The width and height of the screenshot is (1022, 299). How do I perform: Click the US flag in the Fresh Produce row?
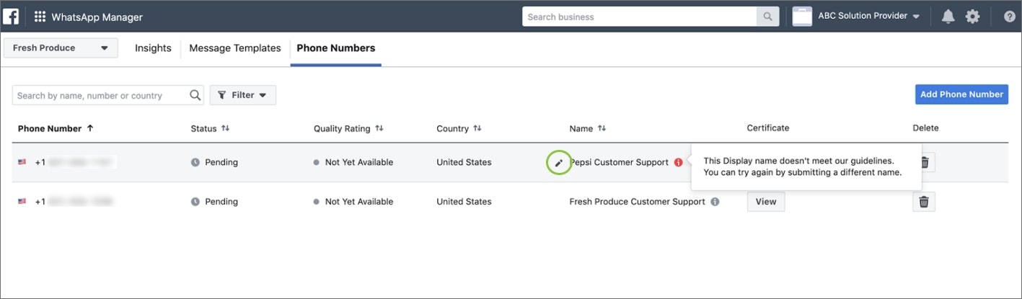[22, 202]
